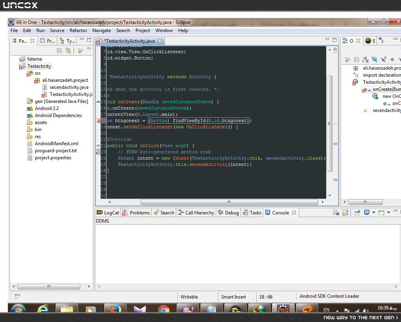Select the res folder
The width and height of the screenshot is (401, 322).
point(38,137)
